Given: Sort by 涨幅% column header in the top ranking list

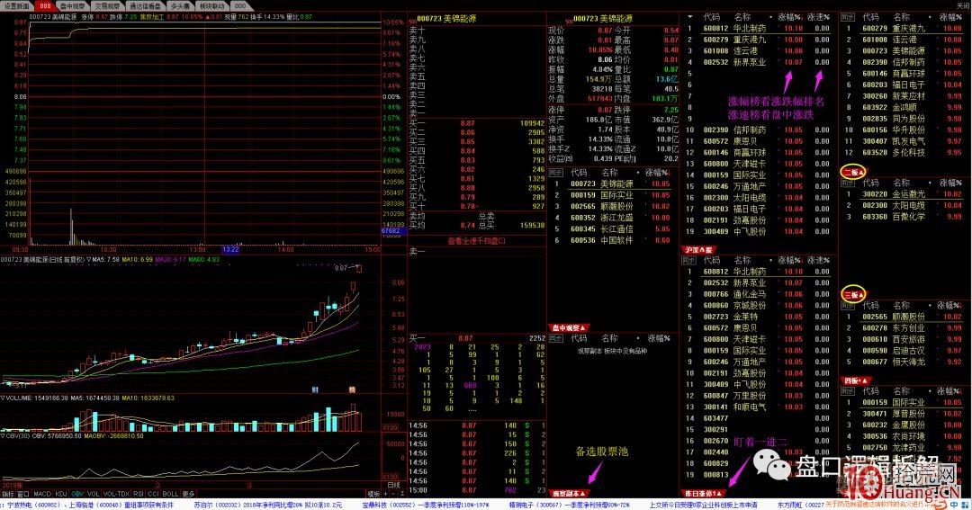Looking at the screenshot, I should click(x=791, y=17).
